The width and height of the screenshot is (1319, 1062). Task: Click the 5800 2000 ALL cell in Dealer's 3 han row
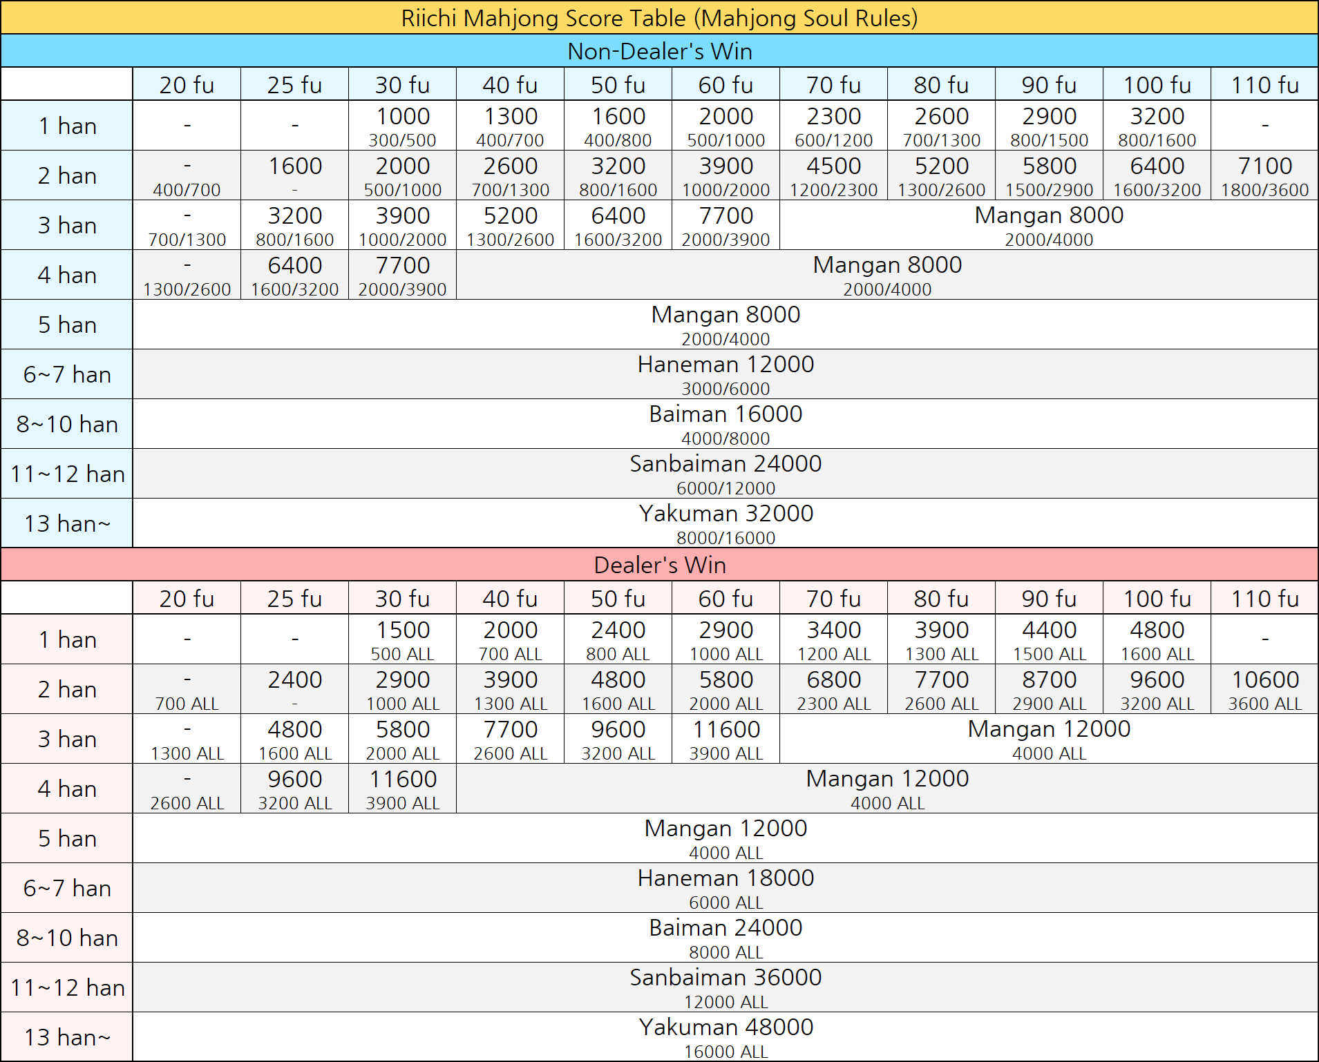click(x=402, y=739)
